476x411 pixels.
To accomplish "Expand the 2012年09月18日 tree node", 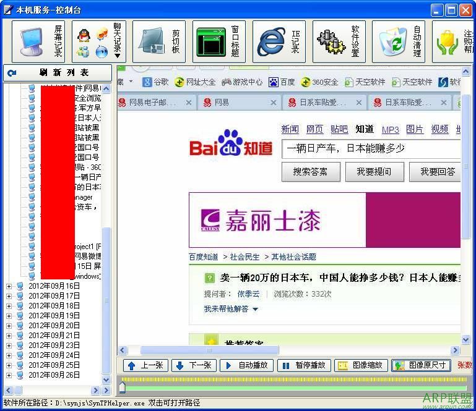I will [x=9, y=306].
